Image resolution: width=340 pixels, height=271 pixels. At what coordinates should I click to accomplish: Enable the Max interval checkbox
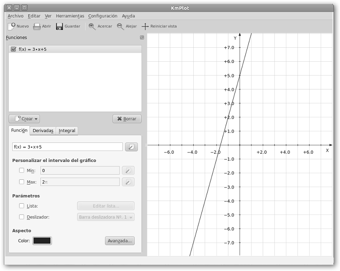[x=21, y=182]
